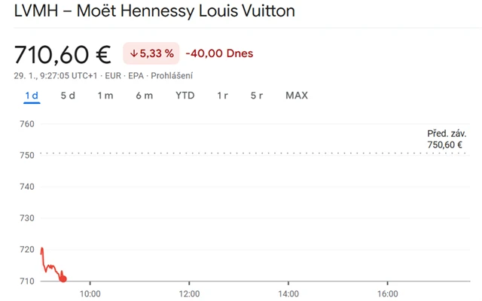Switch chart to 5 d range
This screenshot has height=301, width=482.
click(68, 96)
